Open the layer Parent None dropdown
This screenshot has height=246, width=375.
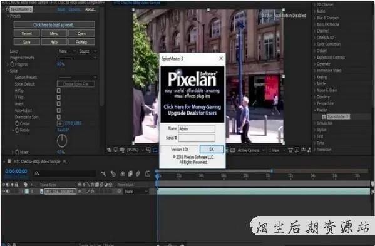click(136, 192)
